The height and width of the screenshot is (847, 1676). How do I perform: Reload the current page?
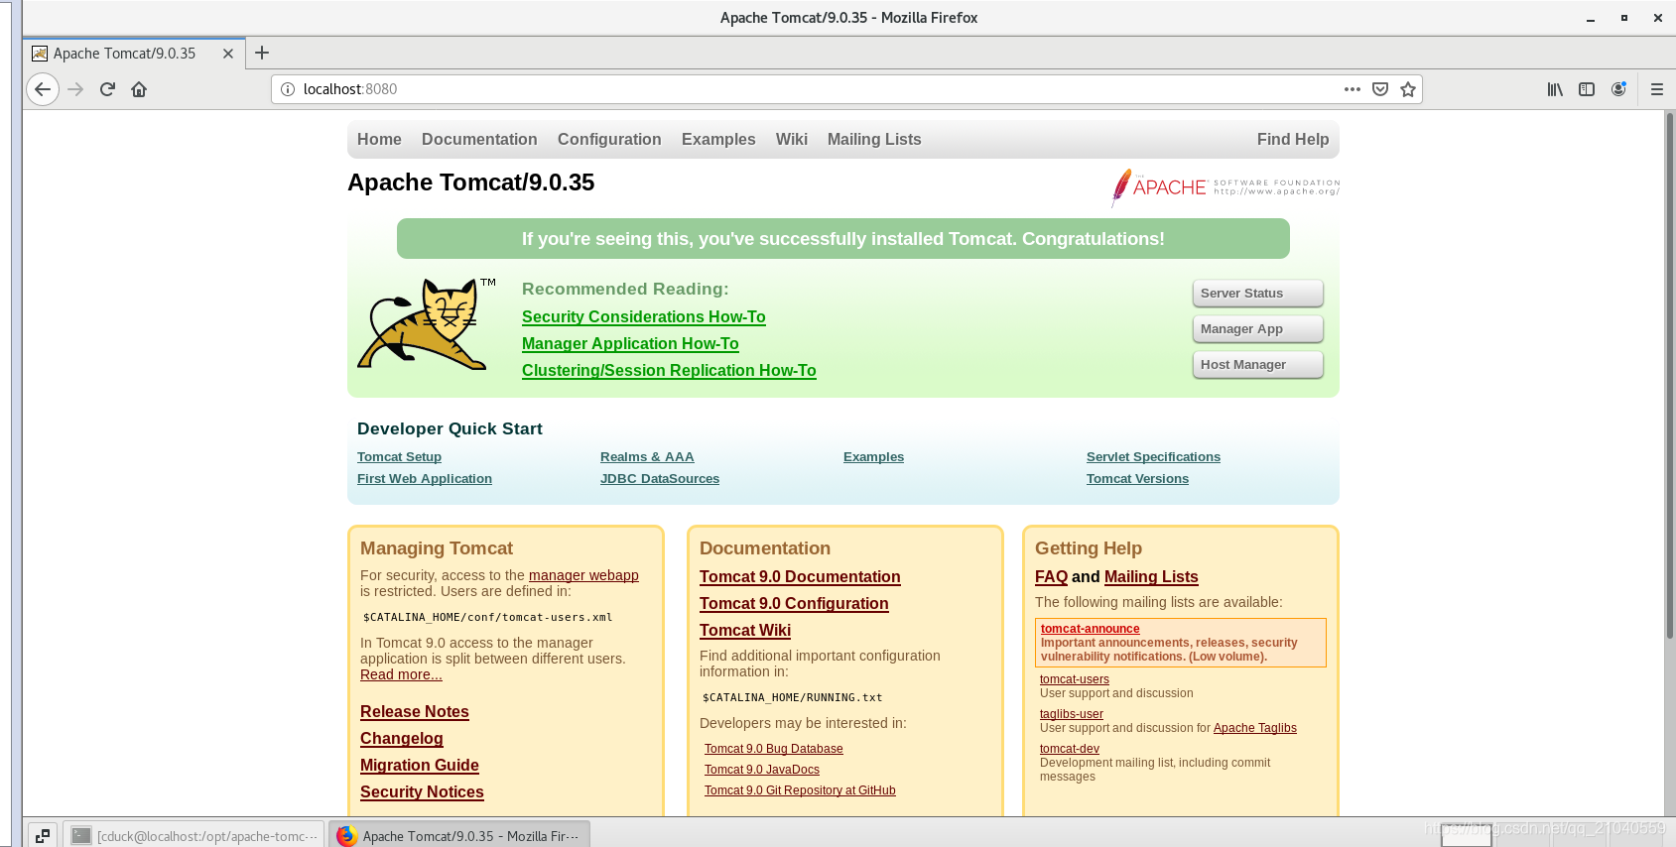point(107,89)
